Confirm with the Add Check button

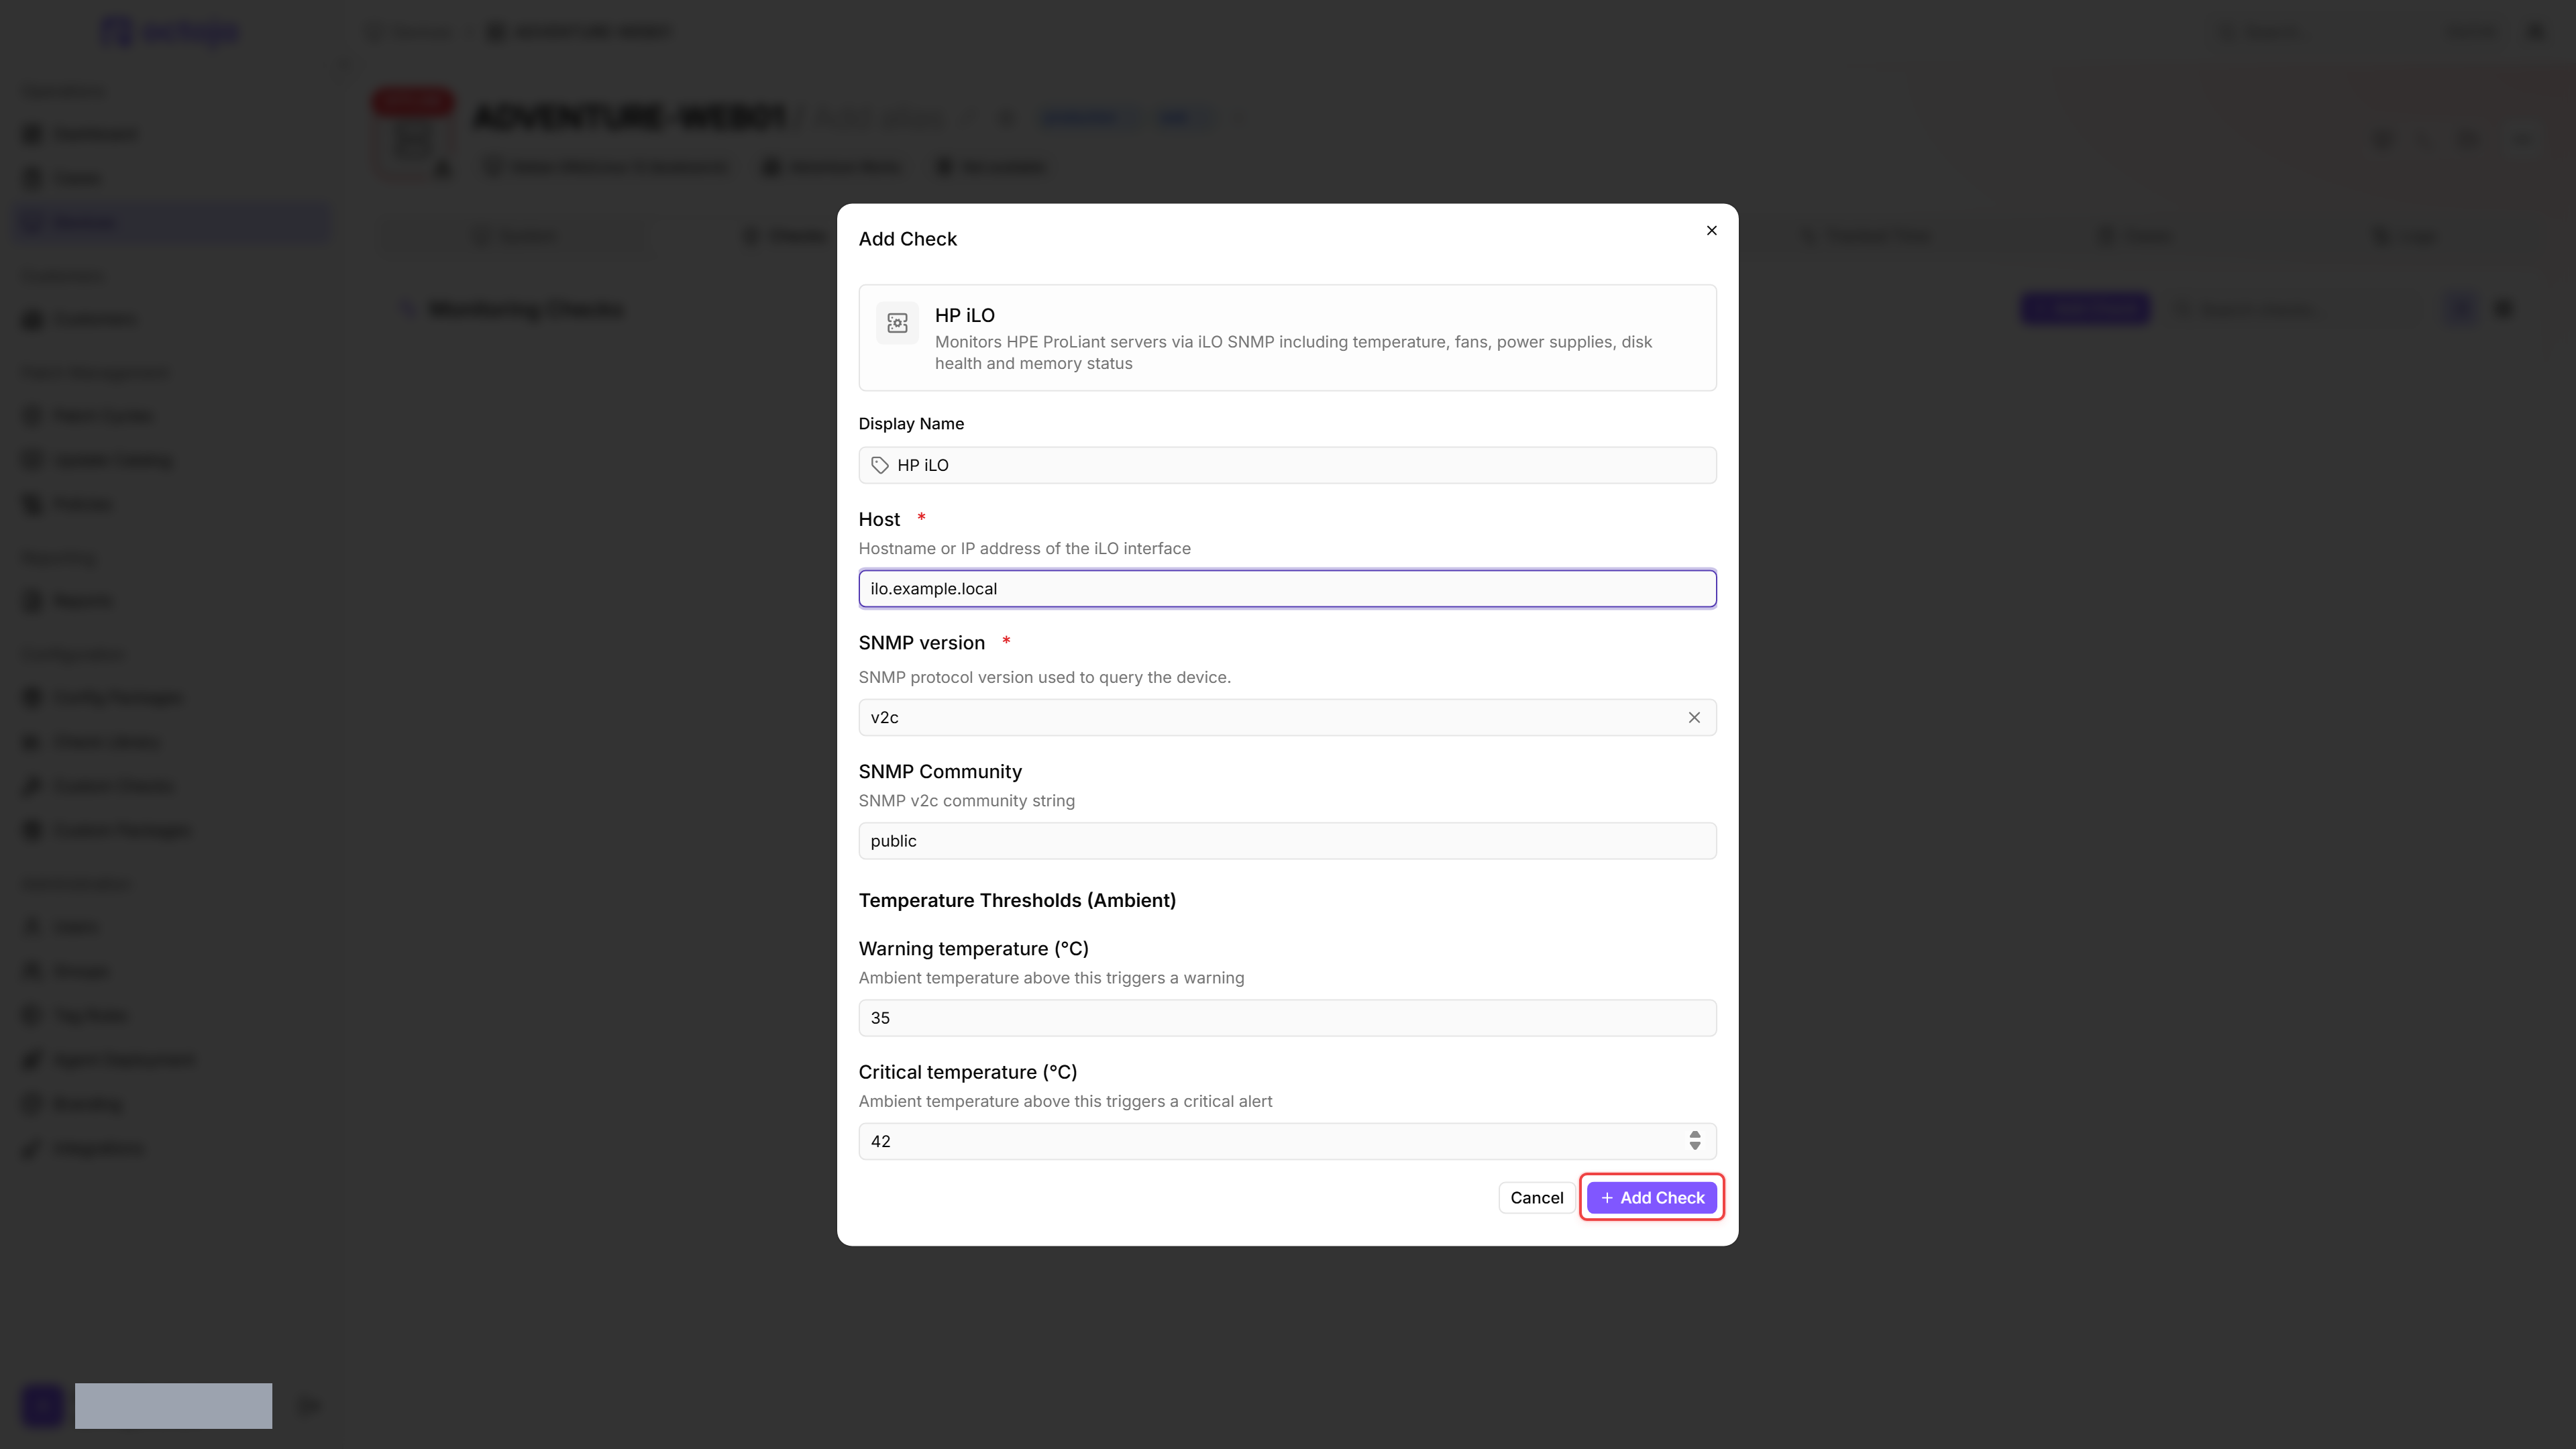coord(1651,1198)
